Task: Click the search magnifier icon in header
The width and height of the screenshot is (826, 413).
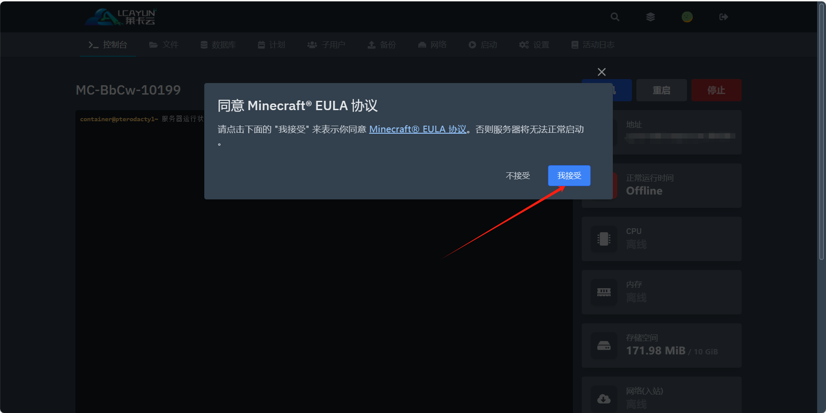Action: pos(615,17)
